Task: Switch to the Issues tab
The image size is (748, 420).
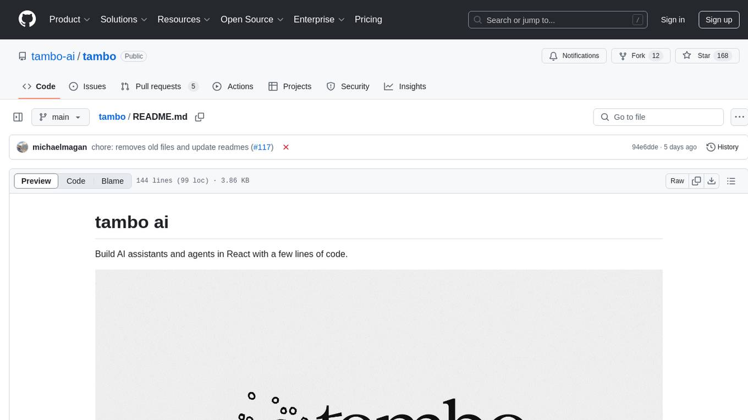Action: pyautogui.click(x=87, y=86)
